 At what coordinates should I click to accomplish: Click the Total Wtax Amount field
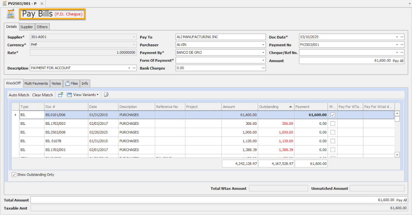pyautogui.click(x=278, y=188)
